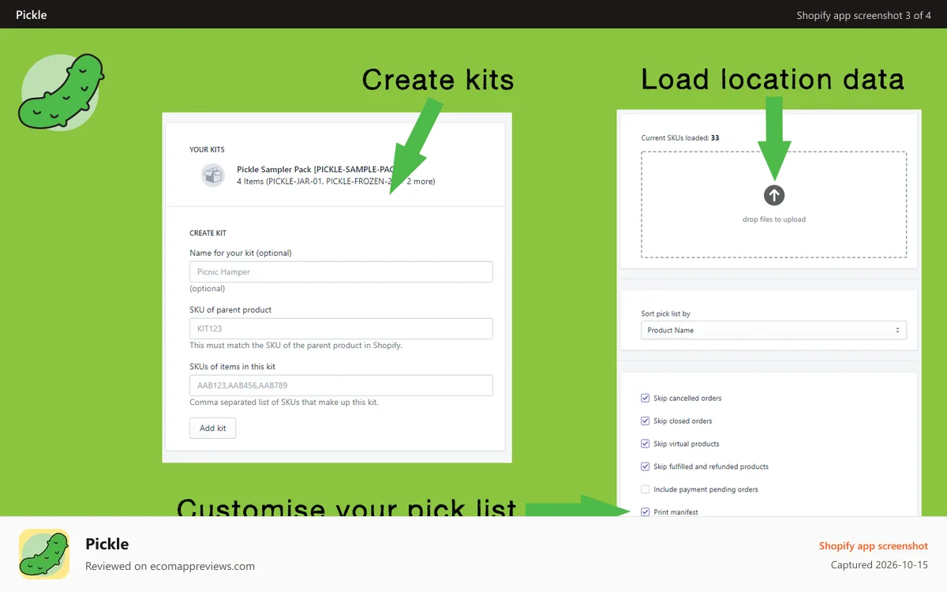Uncheck Skip virtual products
The height and width of the screenshot is (592, 947).
pyautogui.click(x=646, y=444)
